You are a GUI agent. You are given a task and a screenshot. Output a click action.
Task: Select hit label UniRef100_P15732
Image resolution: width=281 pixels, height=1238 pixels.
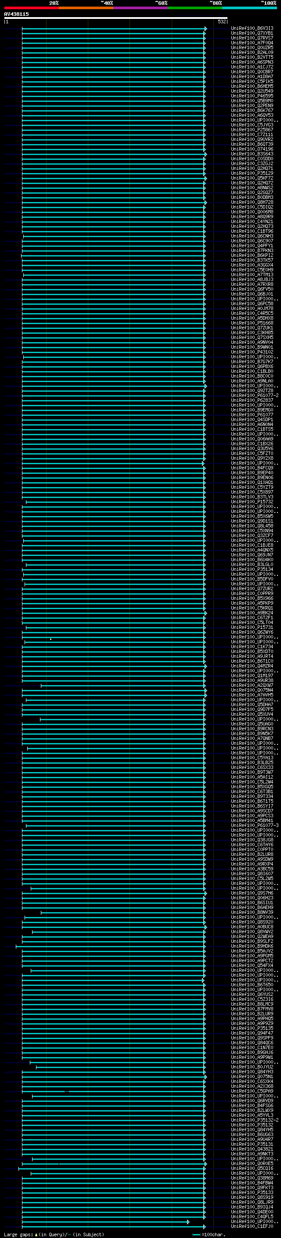[252, 502]
